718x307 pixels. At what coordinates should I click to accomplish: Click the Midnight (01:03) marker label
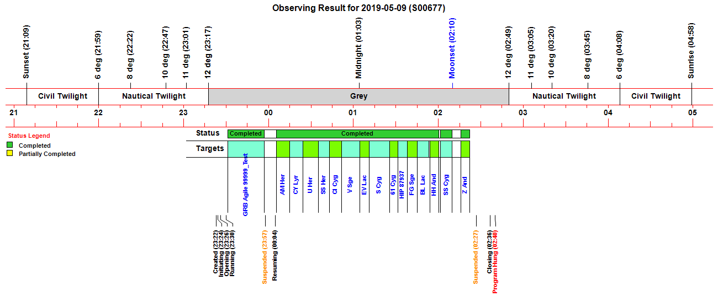[359, 49]
